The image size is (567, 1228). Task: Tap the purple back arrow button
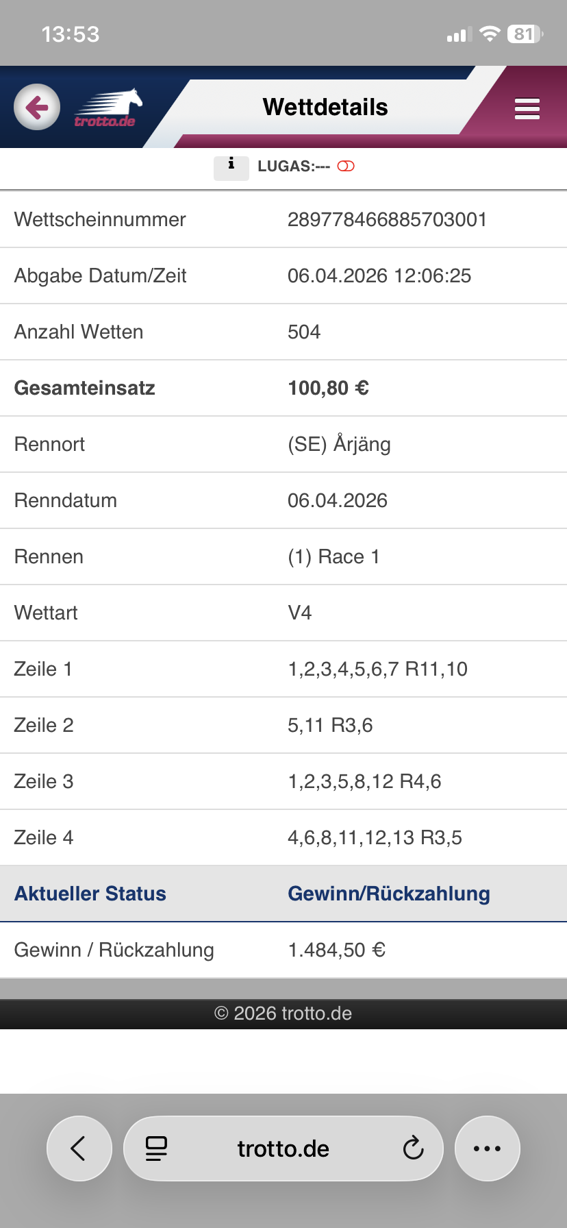click(x=37, y=107)
